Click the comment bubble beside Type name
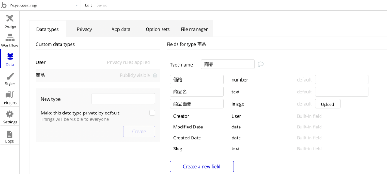Viewport: 387px width, 174px height. click(x=260, y=64)
